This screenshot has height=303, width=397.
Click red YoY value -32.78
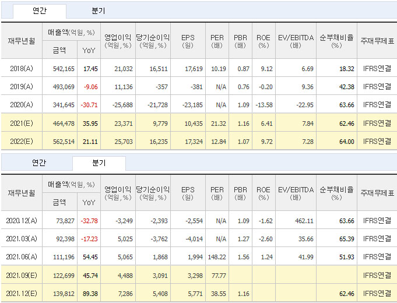(89, 221)
